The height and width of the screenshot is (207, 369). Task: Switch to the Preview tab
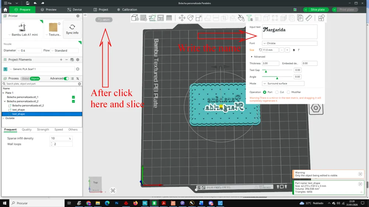(48, 10)
